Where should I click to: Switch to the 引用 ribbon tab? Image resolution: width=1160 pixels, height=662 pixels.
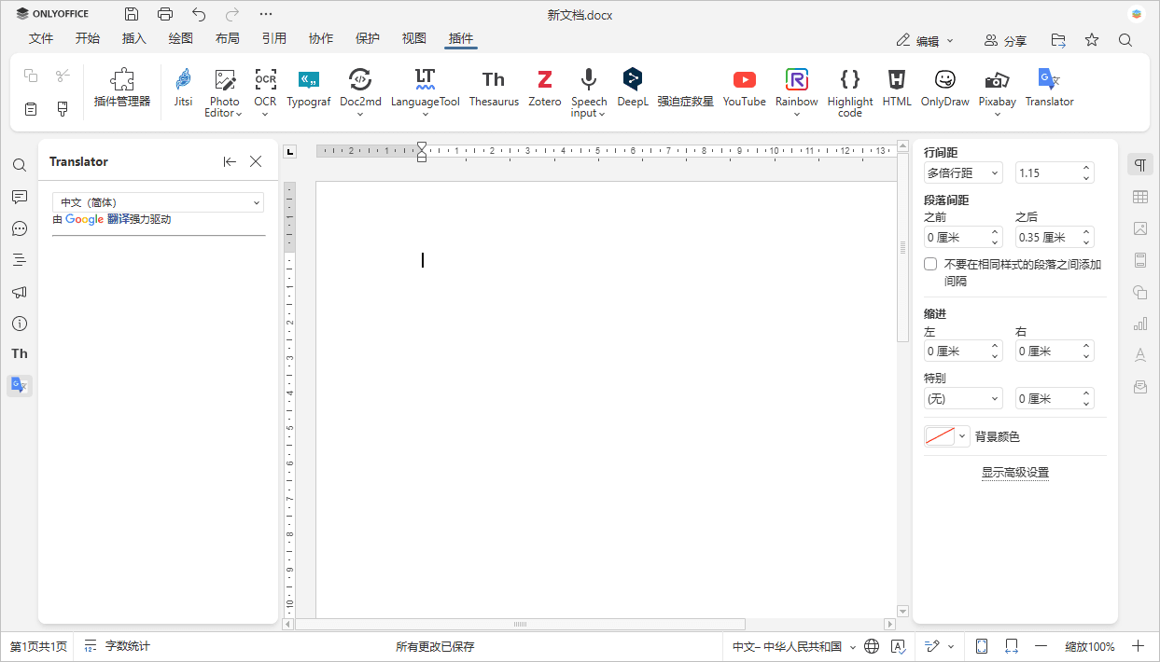tap(274, 38)
